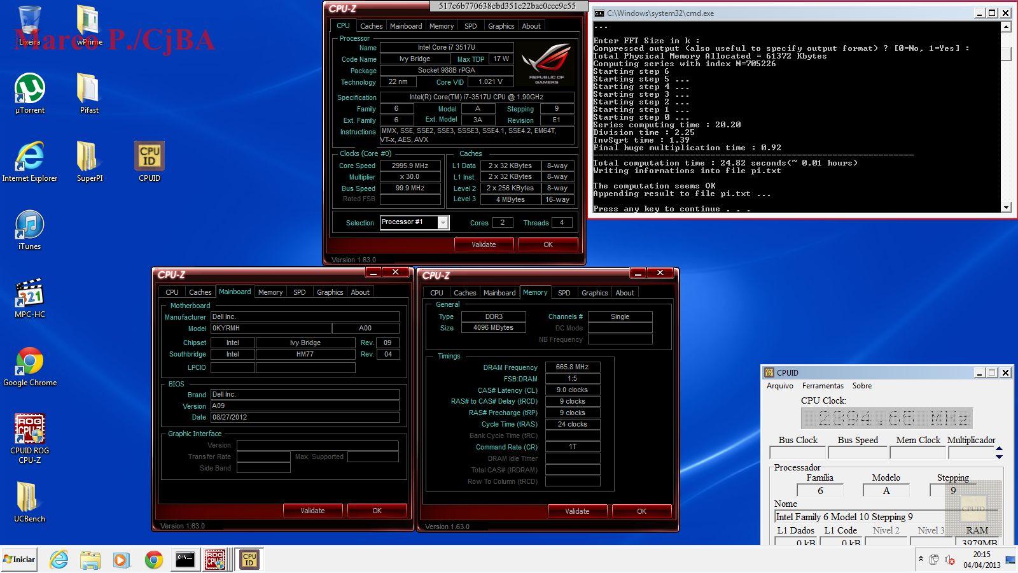This screenshot has height=573, width=1018.
Task: Open About tab in top CPU-Z window
Action: point(531,26)
